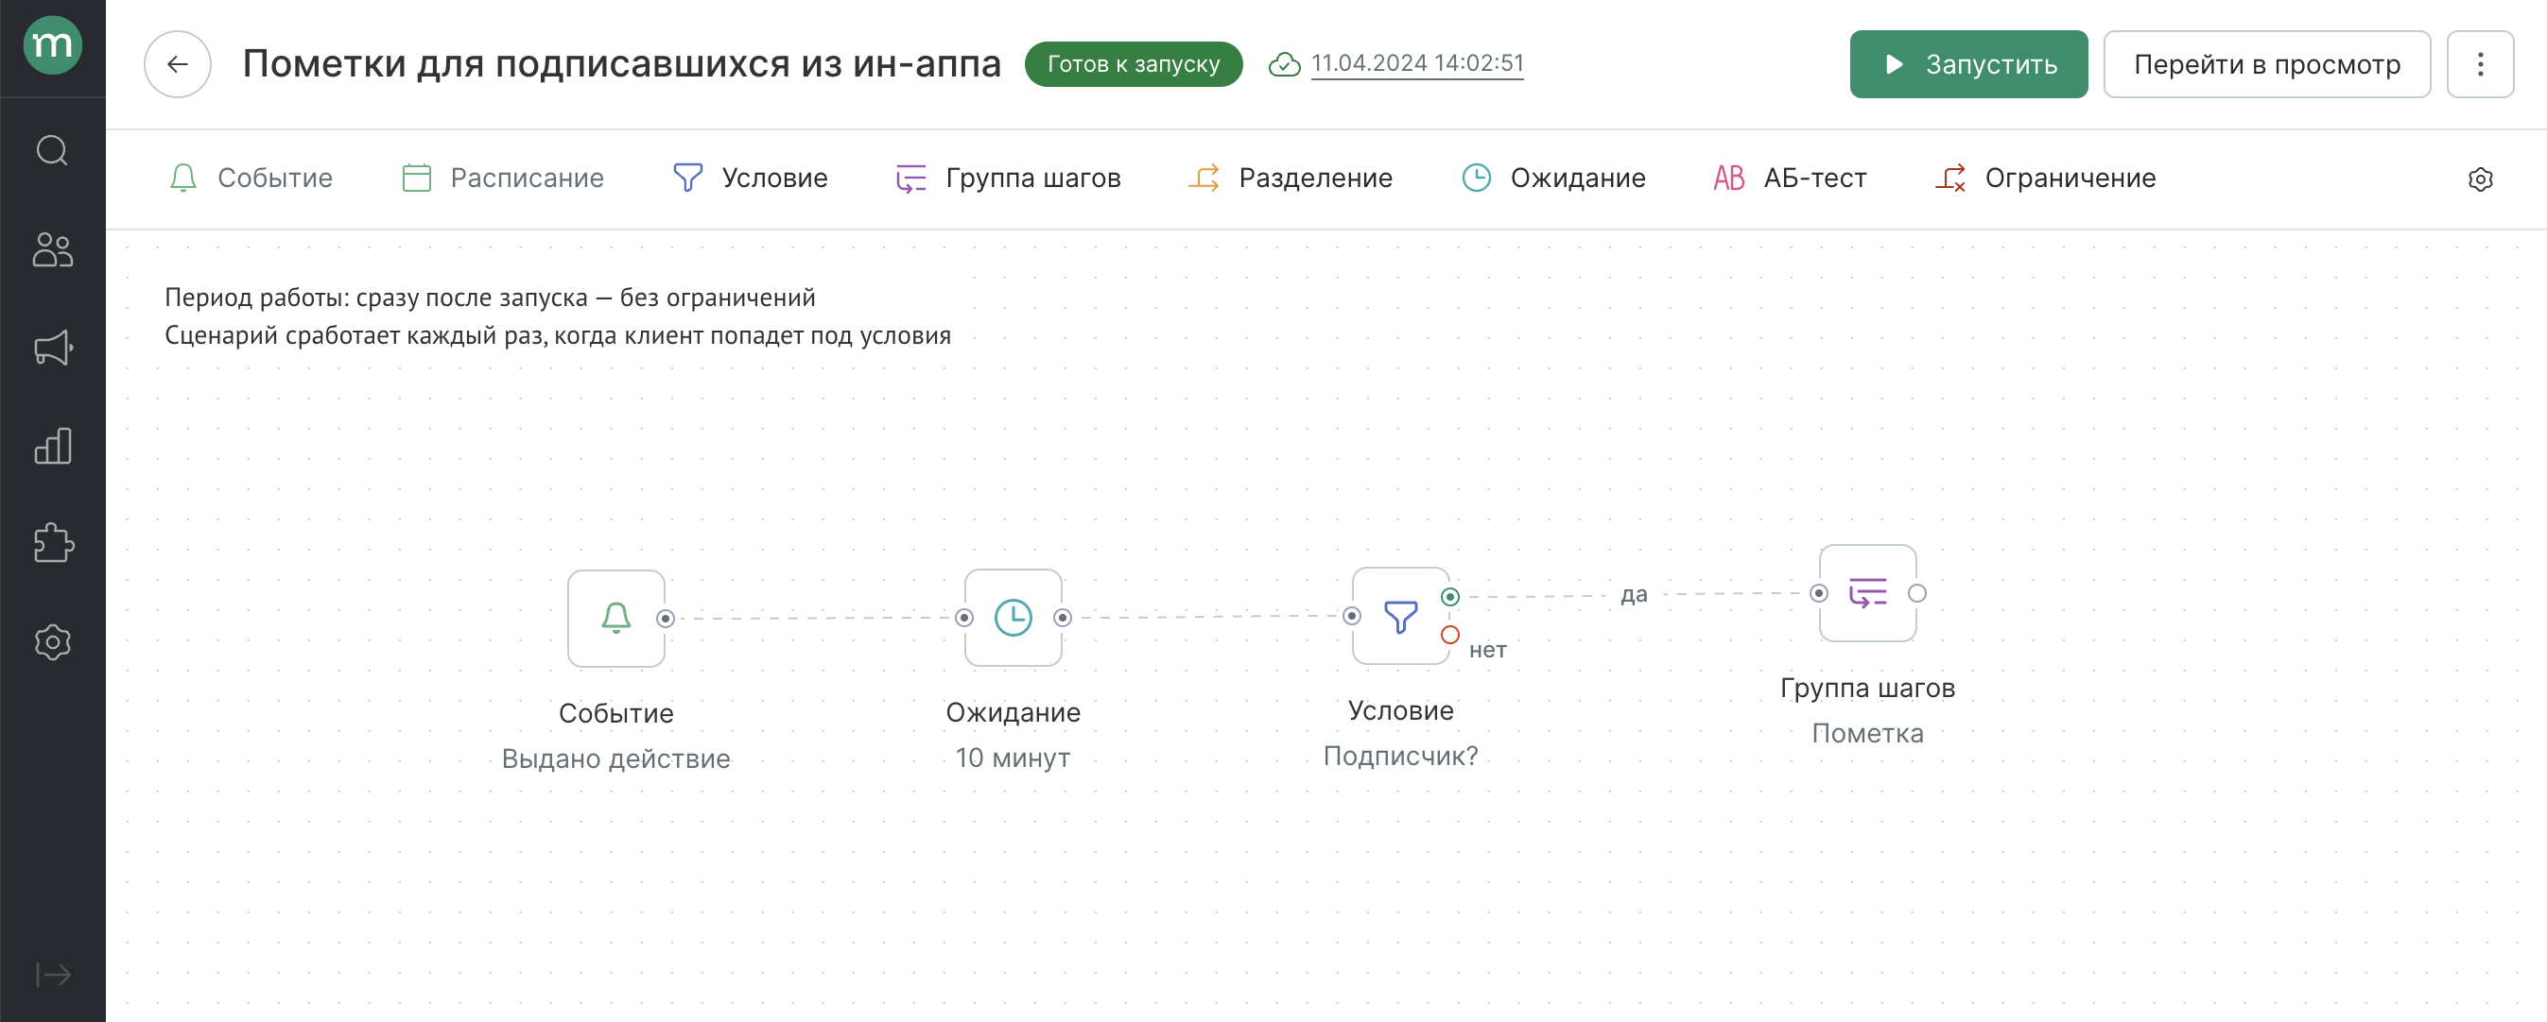Screen dimensions: 2547x1022
Task: Click Перейти в просмотр button
Action: [x=2266, y=64]
